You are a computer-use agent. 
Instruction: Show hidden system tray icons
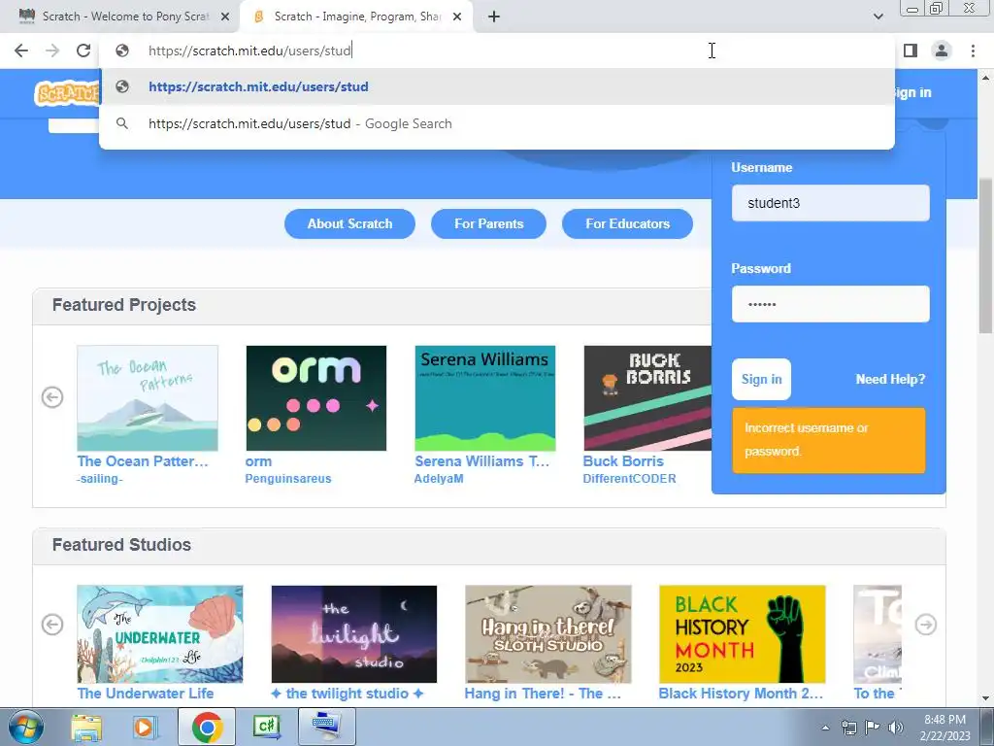pyautogui.click(x=825, y=728)
